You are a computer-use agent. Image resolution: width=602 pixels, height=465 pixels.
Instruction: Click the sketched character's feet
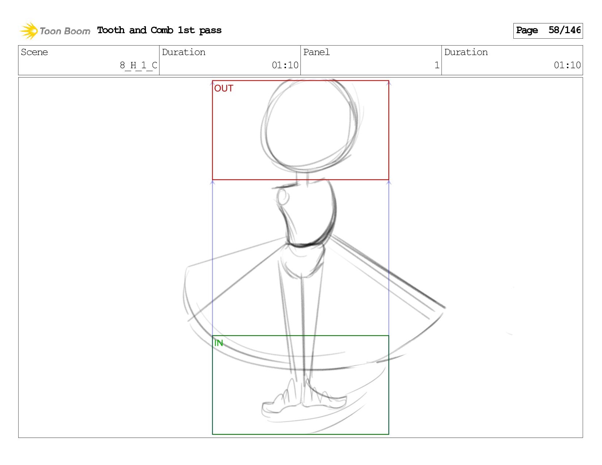pos(304,398)
